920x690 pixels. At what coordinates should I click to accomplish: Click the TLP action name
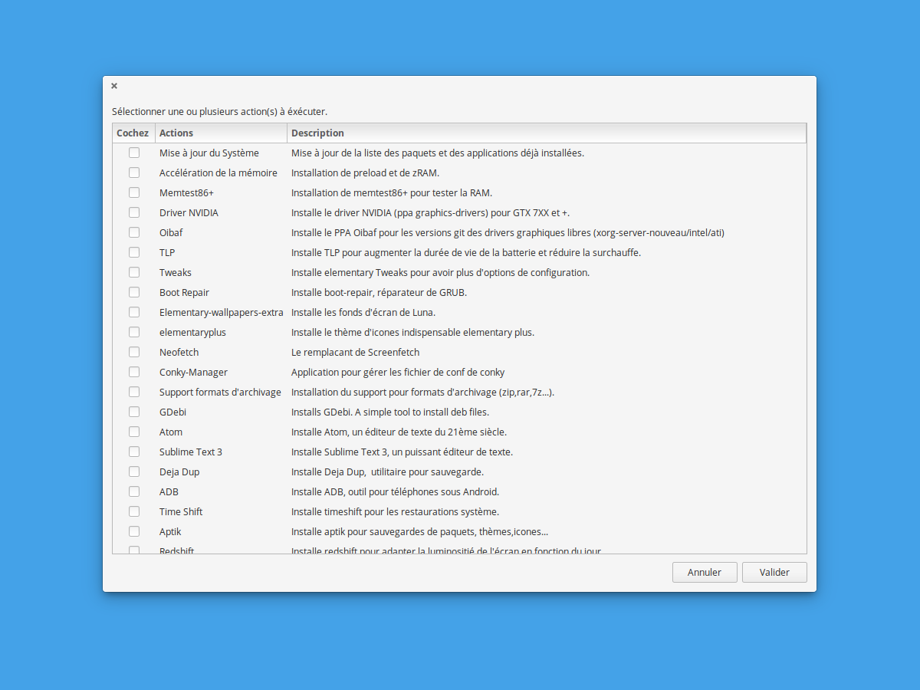(x=167, y=252)
